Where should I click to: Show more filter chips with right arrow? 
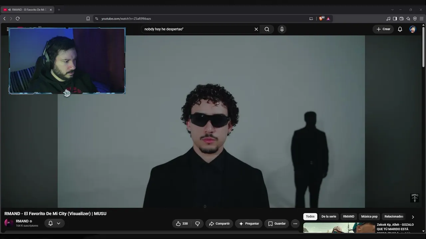[413, 217]
